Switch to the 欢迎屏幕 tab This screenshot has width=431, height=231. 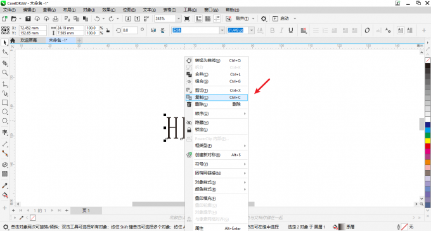pos(29,40)
